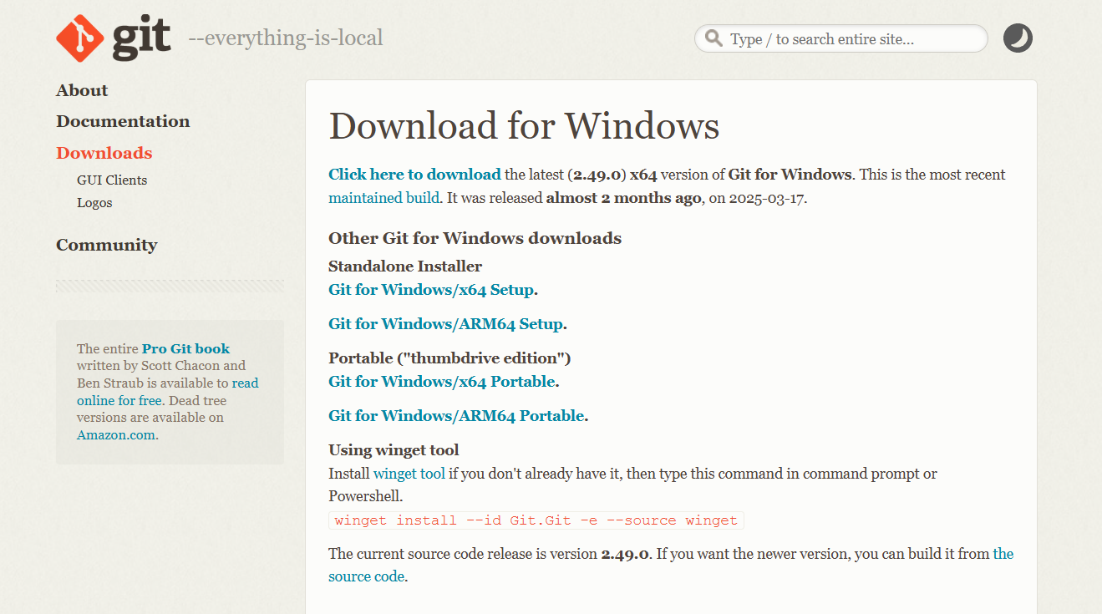Image resolution: width=1102 pixels, height=614 pixels.
Task: Open the 'winget tool' link
Action: pos(409,474)
